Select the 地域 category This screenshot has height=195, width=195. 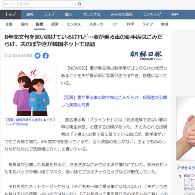(164, 25)
